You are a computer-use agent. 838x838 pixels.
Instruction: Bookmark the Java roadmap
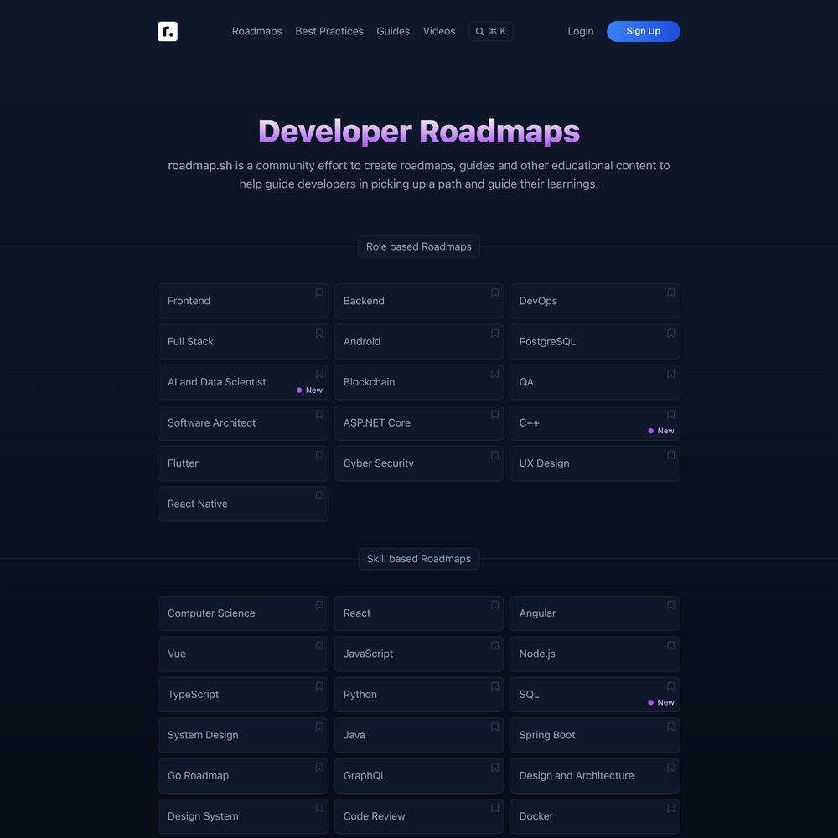tap(495, 727)
